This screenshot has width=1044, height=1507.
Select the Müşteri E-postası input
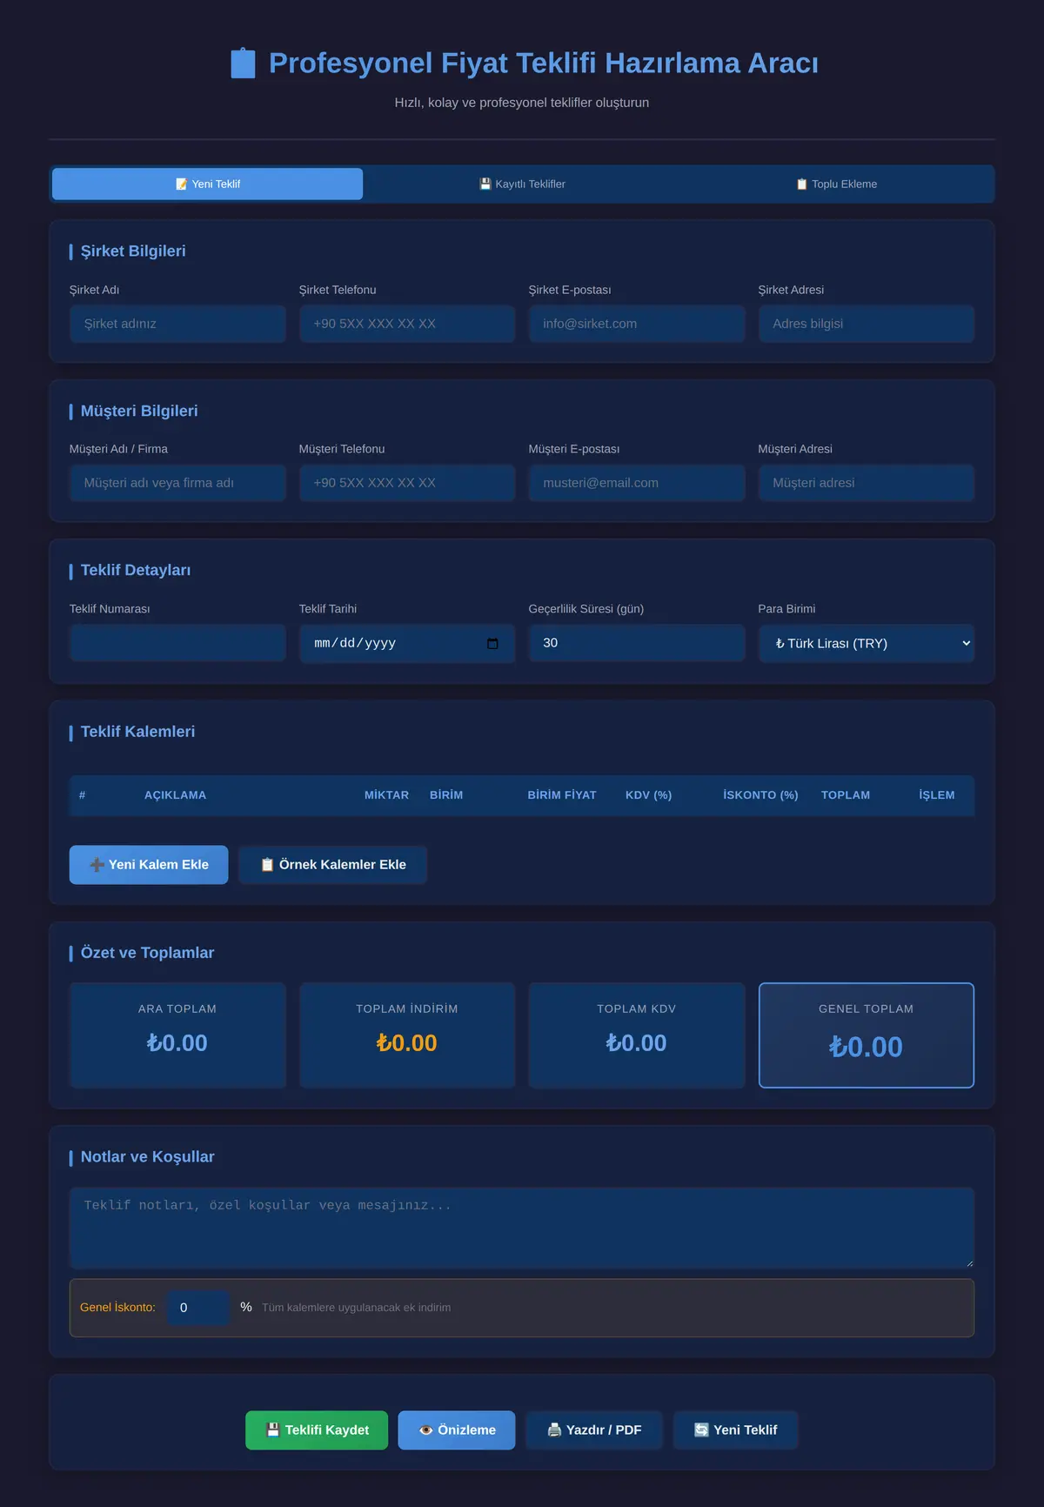click(637, 483)
